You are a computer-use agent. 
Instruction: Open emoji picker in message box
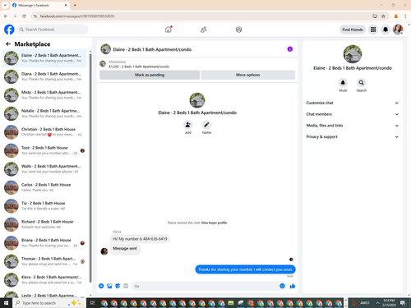[x=282, y=286]
